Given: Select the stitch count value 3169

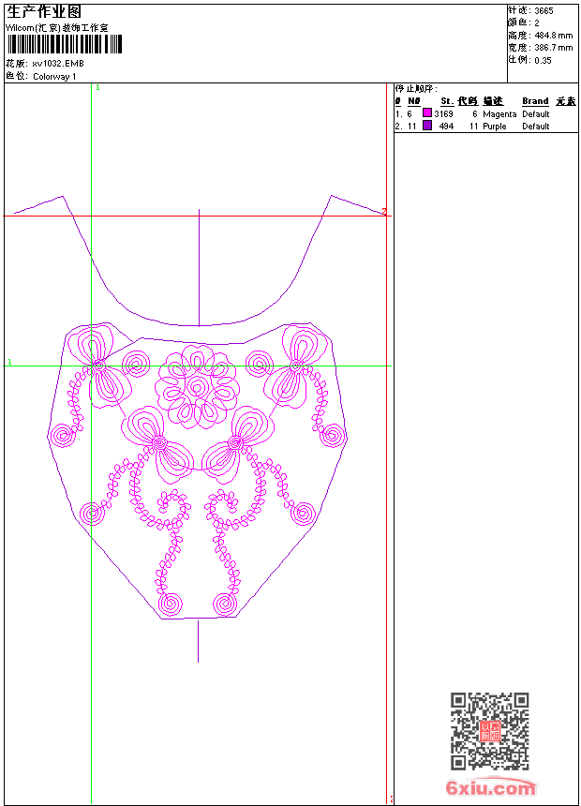Looking at the screenshot, I should pos(443,114).
